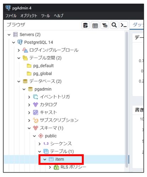147x177 pixels.
Task: Expand the シーケンス node
Action: (40, 144)
